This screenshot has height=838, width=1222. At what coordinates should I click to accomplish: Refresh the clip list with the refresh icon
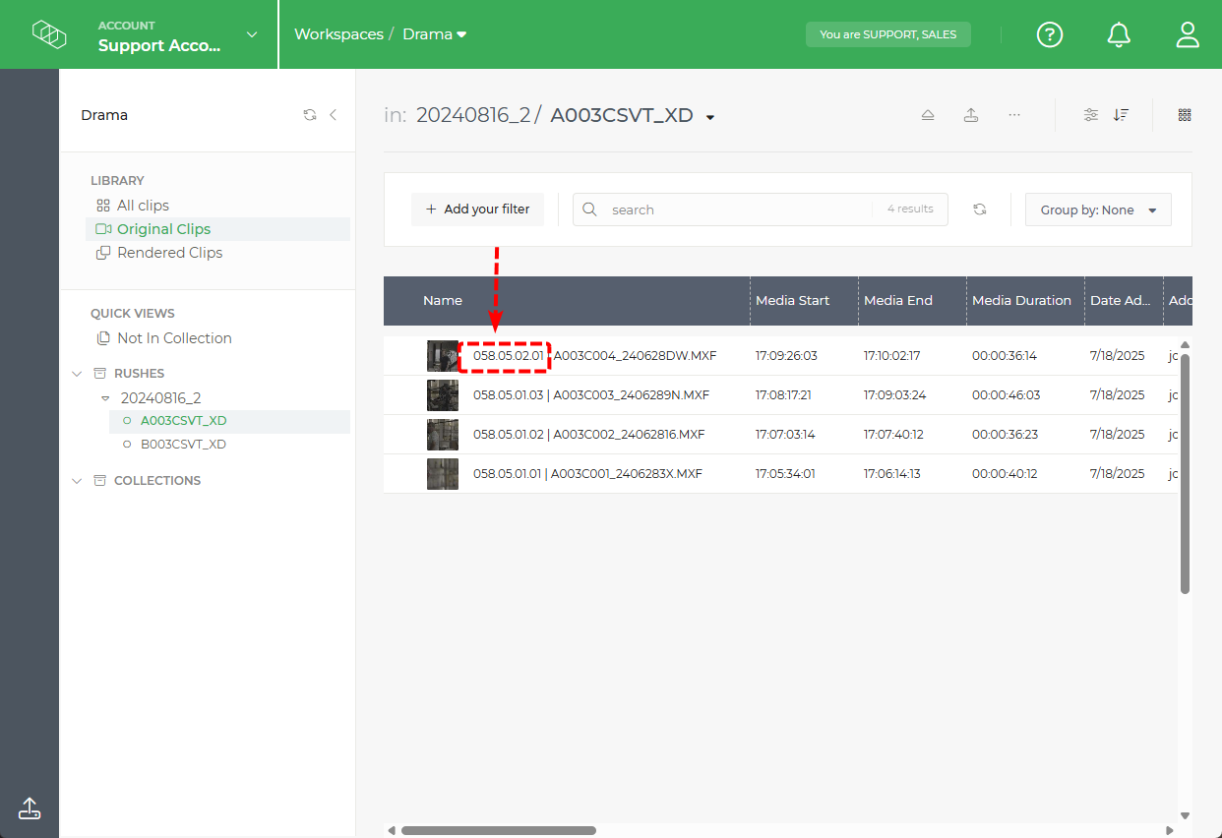(980, 209)
